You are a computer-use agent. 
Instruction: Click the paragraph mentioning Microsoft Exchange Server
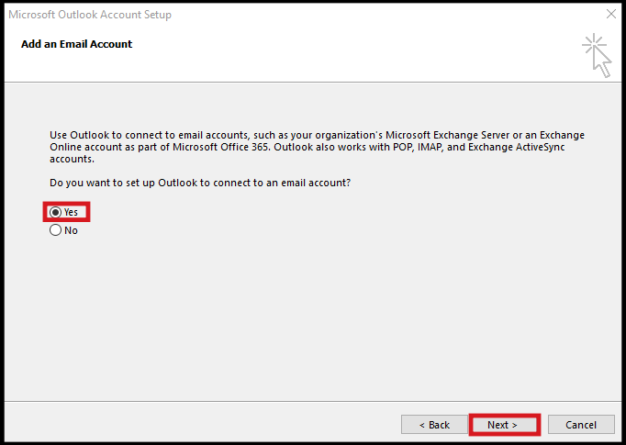tap(317, 147)
